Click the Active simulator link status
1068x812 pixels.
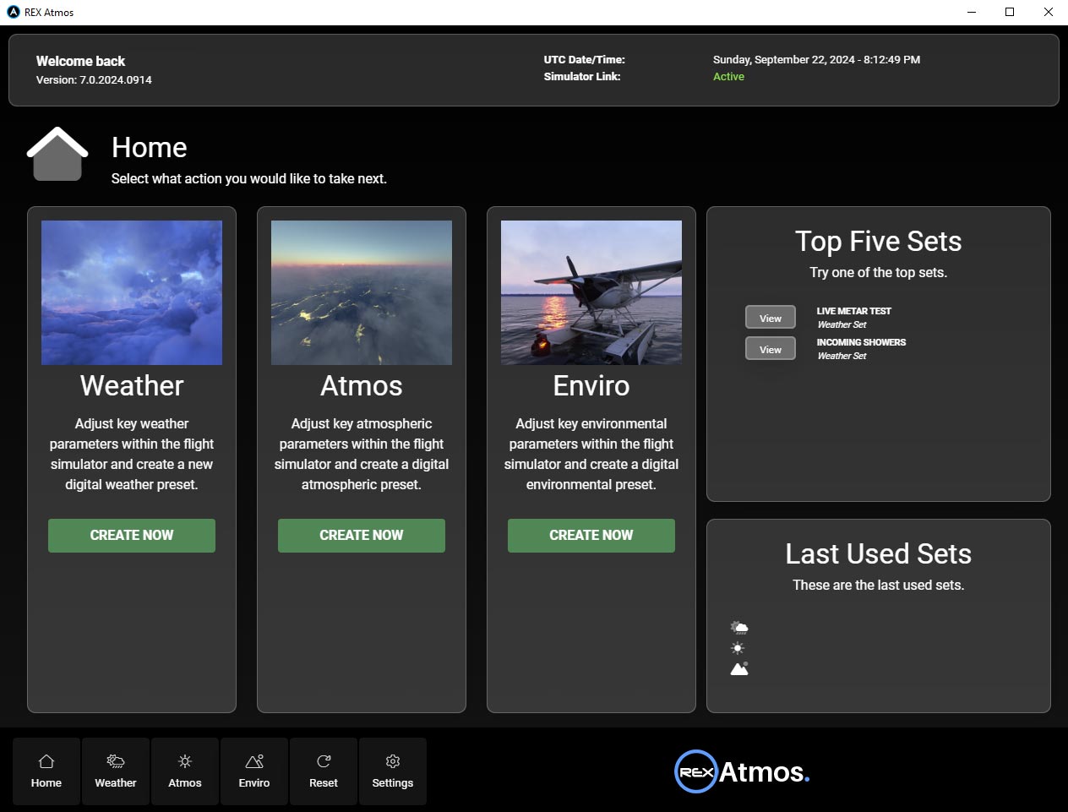(728, 76)
